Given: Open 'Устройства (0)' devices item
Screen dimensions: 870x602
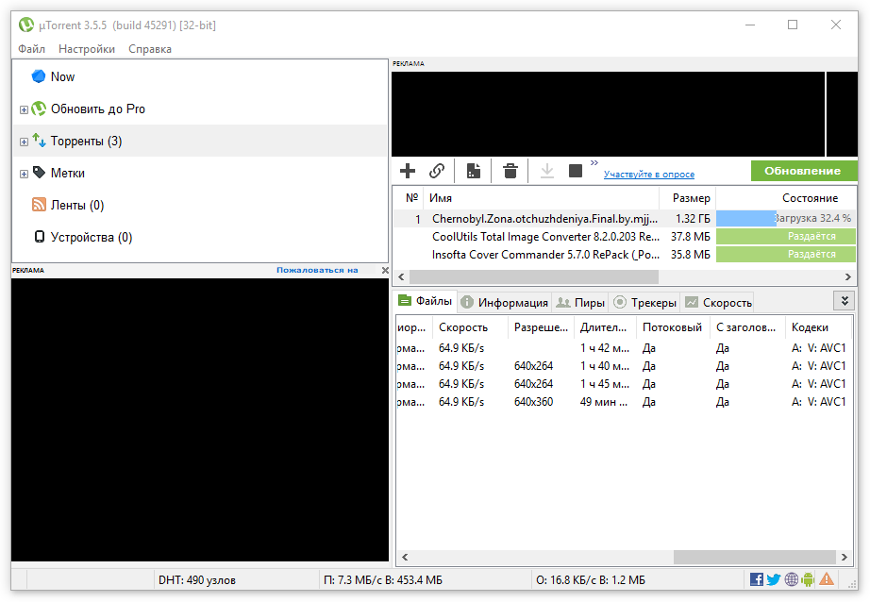Looking at the screenshot, I should coord(92,238).
